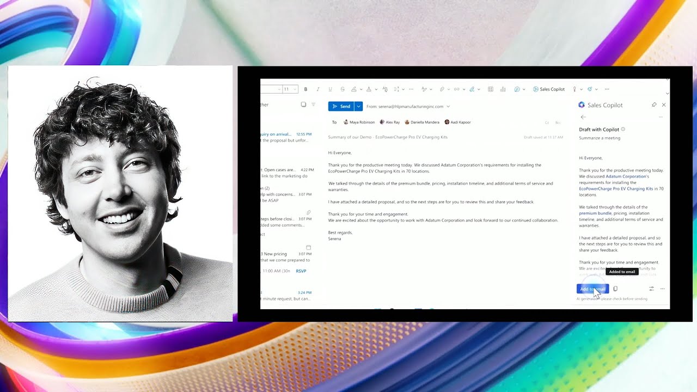Click the font color icon
697x392 pixels.
(369, 89)
